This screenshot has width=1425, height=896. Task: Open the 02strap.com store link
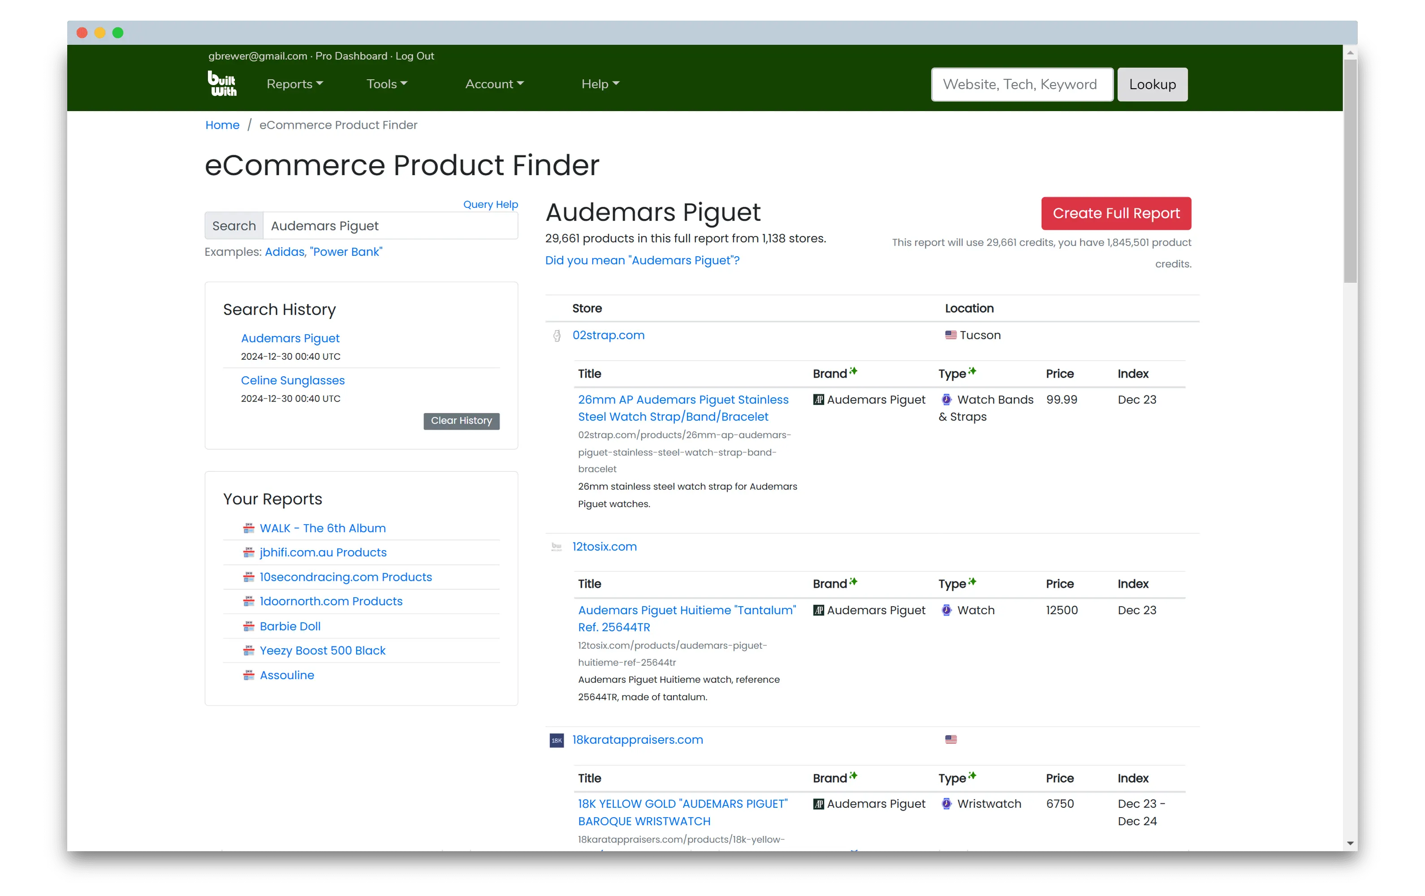point(609,335)
